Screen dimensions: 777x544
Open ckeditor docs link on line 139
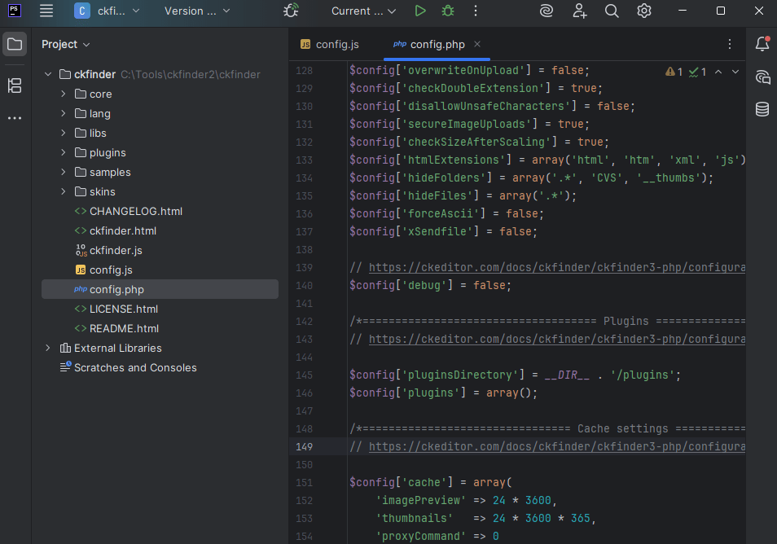coord(557,268)
